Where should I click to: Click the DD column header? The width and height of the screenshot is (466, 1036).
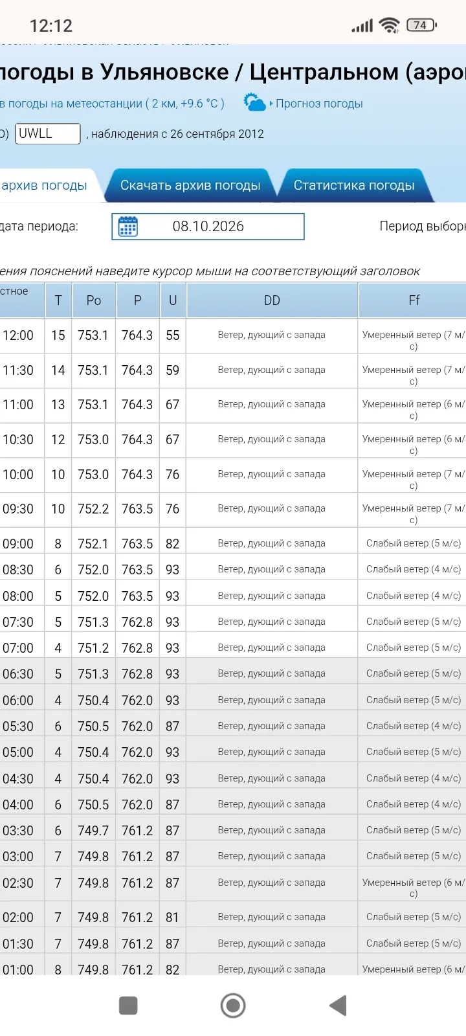click(272, 300)
